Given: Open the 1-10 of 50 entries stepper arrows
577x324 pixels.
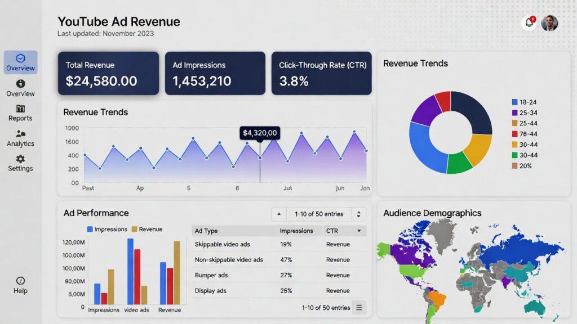Looking at the screenshot, I should [358, 214].
